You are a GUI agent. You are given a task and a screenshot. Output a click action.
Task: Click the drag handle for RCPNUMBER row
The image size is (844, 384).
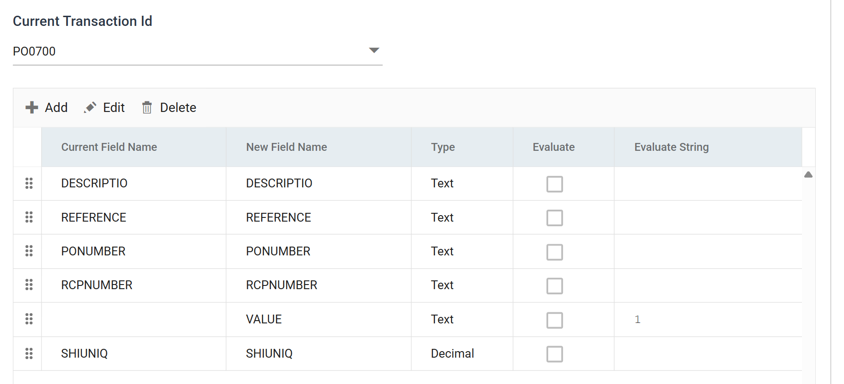coord(29,285)
